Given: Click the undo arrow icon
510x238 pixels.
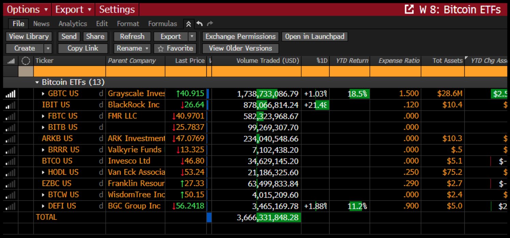Looking at the screenshot, I should [200, 23].
